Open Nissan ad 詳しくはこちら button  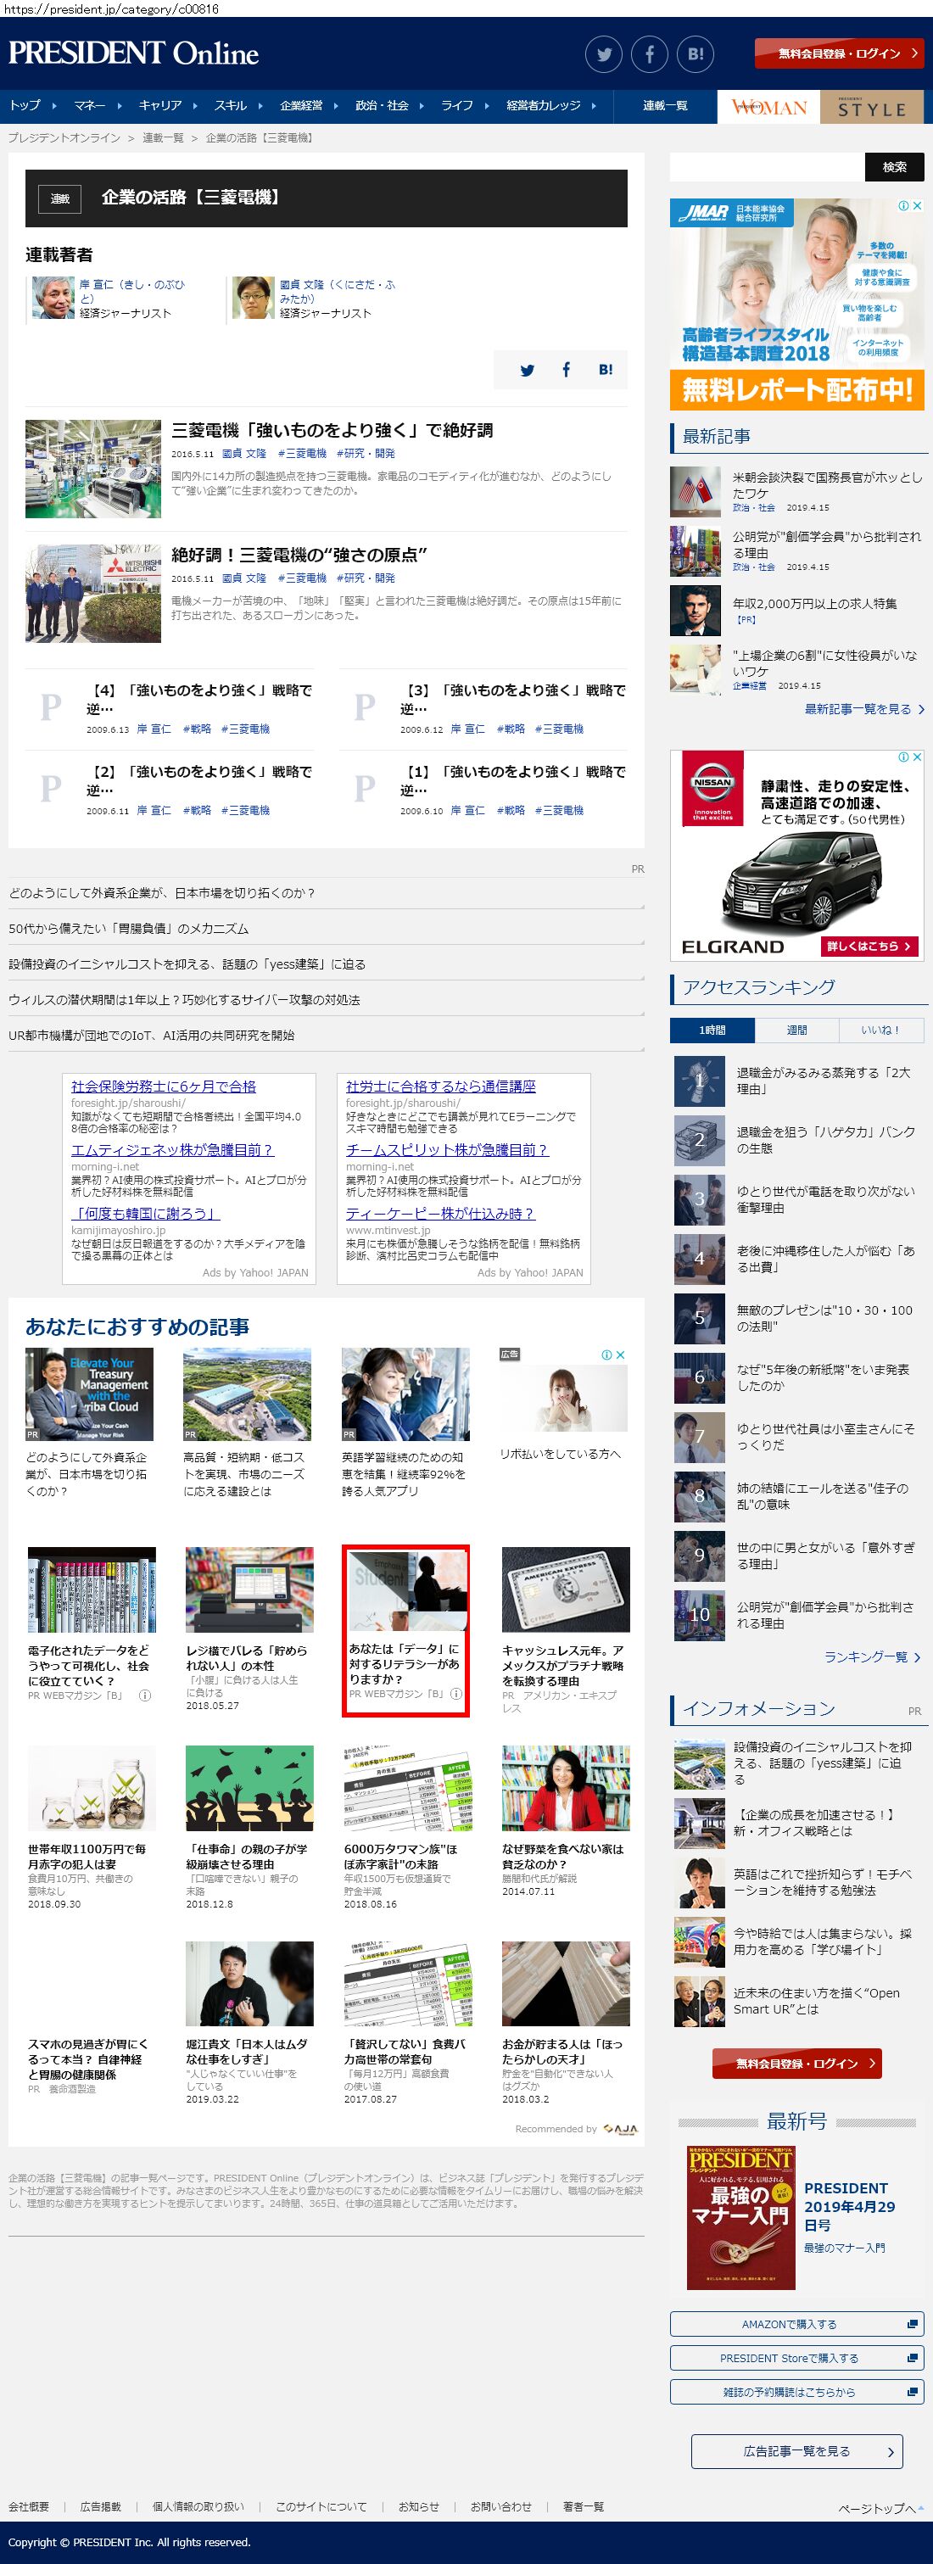869,946
